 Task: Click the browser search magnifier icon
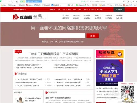tap(124, 1)
